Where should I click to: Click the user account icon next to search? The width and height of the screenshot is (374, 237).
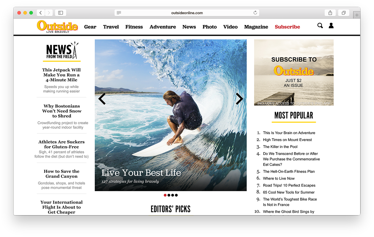click(331, 26)
